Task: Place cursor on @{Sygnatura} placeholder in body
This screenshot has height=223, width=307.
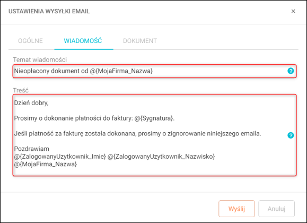Action: [x=154, y=118]
